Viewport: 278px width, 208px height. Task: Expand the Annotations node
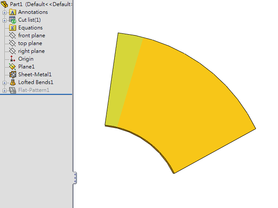pyautogui.click(x=4, y=13)
